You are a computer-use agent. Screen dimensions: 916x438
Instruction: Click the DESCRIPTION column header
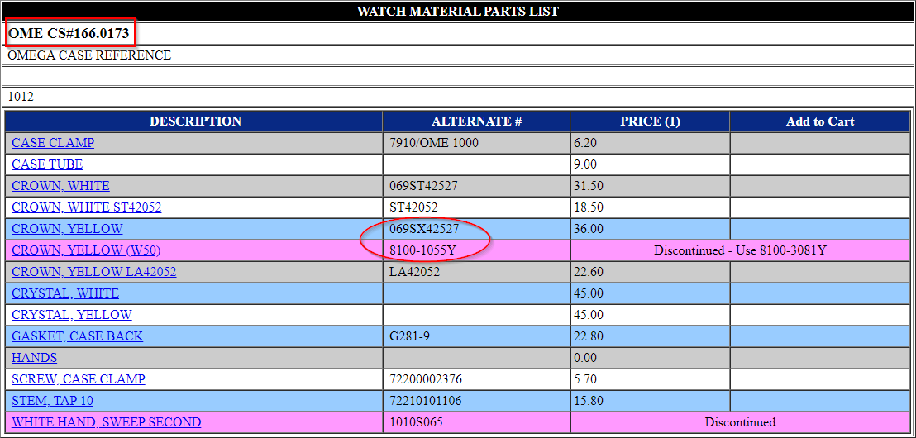coord(195,121)
